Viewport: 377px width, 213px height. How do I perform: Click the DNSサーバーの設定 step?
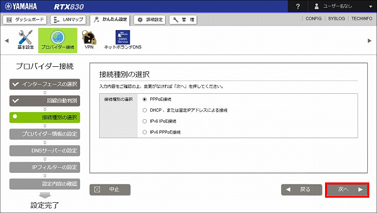(x=45, y=151)
